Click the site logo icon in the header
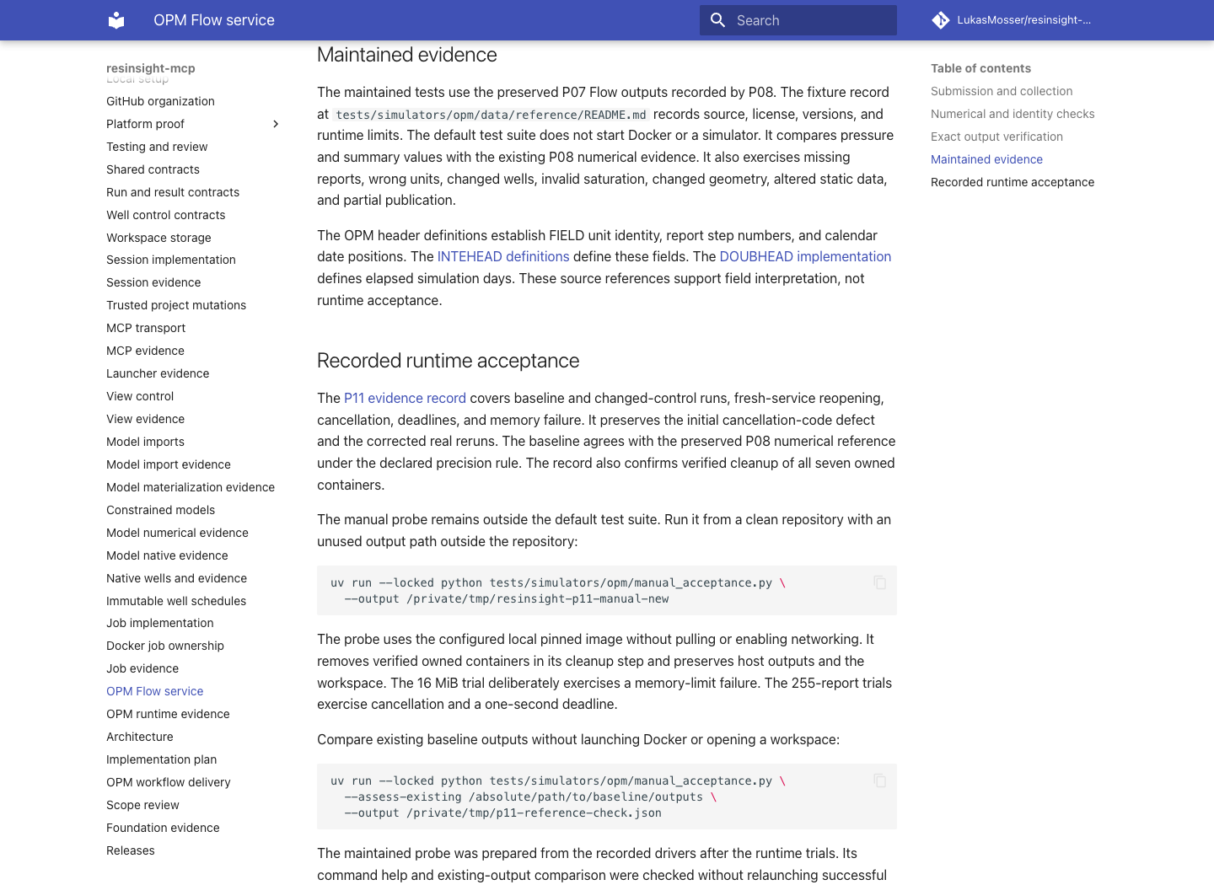 click(x=116, y=20)
